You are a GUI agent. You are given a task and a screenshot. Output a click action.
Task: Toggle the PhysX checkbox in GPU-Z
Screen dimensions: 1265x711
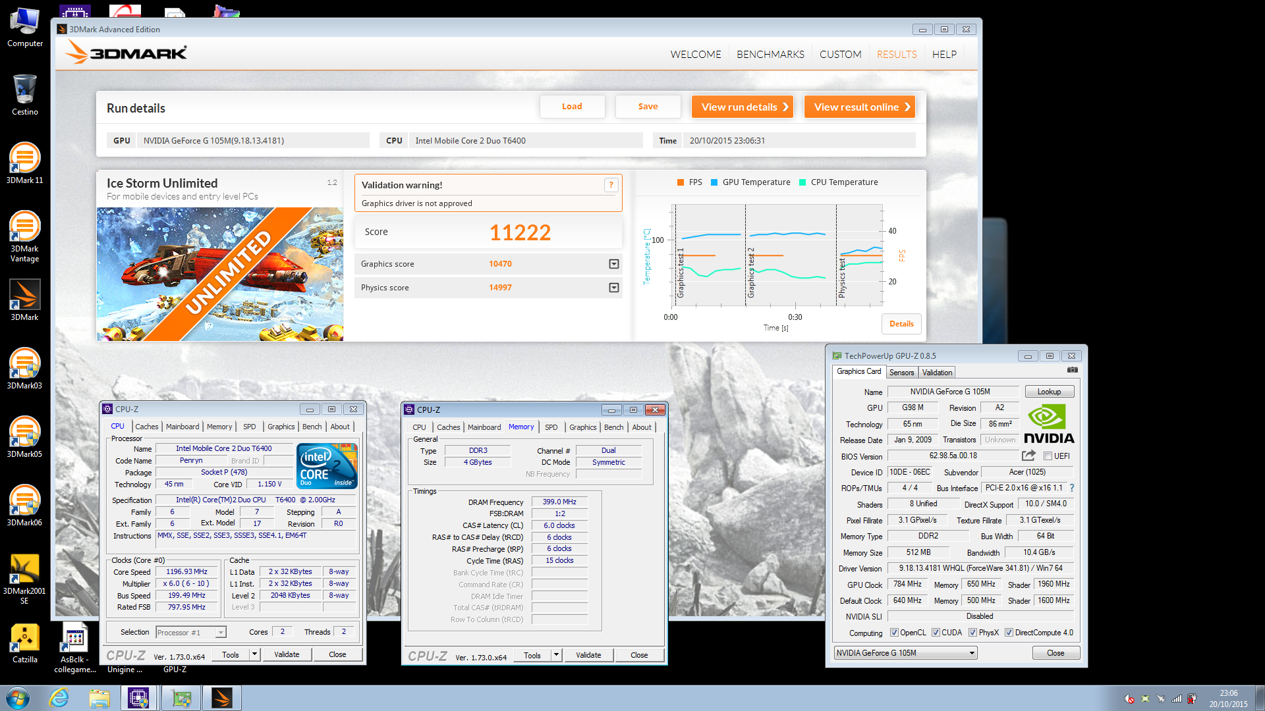coord(972,633)
